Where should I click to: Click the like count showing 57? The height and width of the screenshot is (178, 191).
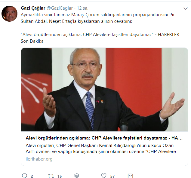pos(112,176)
